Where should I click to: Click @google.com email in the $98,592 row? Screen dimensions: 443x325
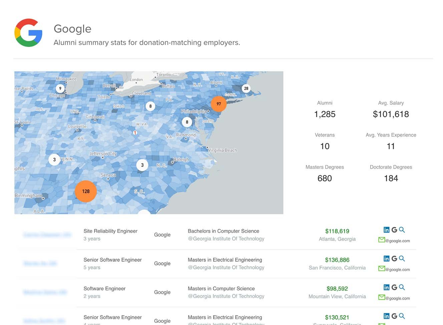[398, 298]
